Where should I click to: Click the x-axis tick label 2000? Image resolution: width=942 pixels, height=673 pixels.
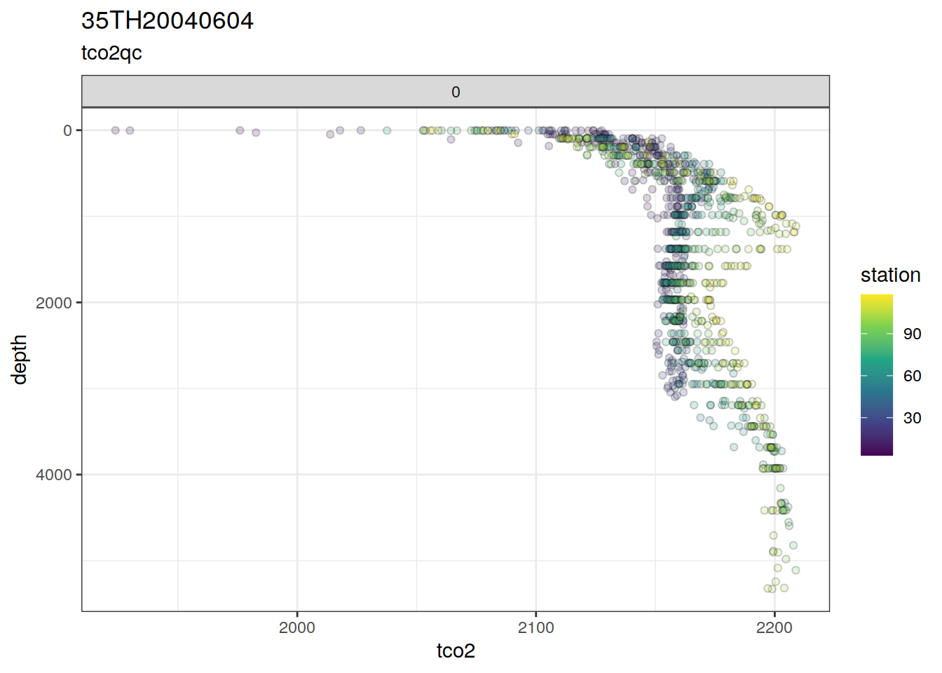click(x=297, y=628)
